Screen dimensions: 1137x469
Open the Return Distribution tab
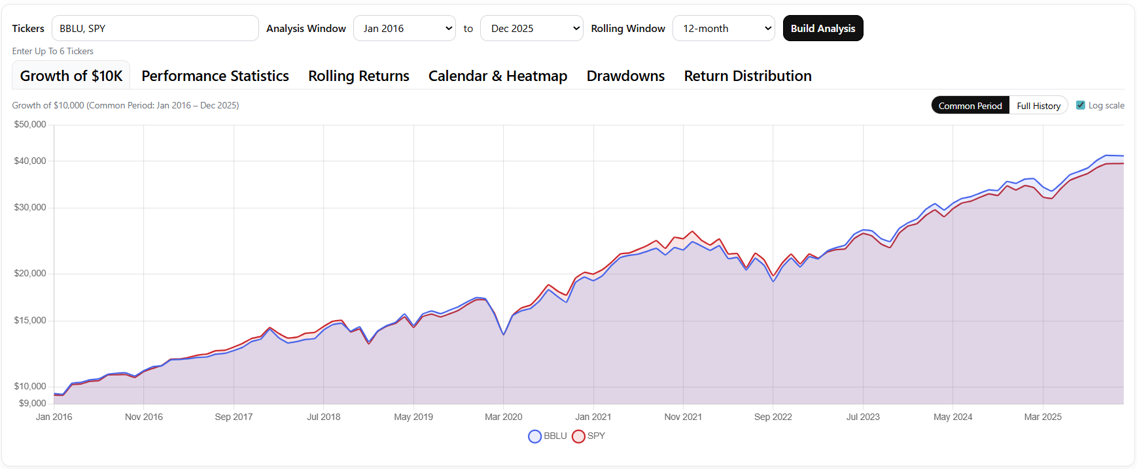coord(748,76)
